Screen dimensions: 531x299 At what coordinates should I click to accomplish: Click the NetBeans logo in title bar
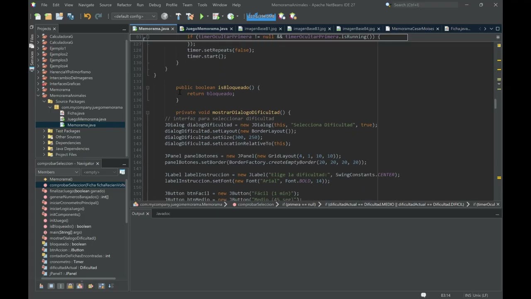click(34, 5)
